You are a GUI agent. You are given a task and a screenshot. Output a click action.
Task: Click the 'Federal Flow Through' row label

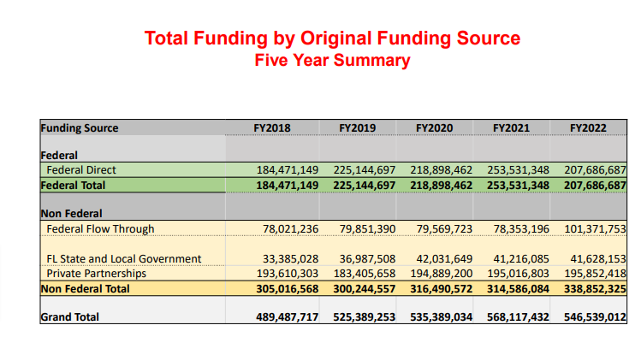point(101,228)
